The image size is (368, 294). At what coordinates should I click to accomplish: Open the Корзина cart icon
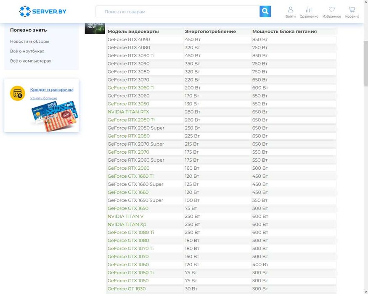352,12
